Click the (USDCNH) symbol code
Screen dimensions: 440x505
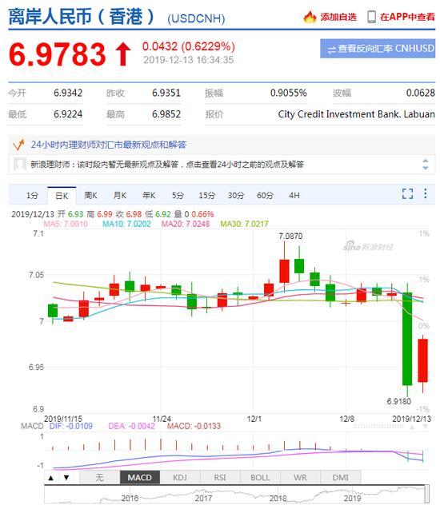pos(196,18)
